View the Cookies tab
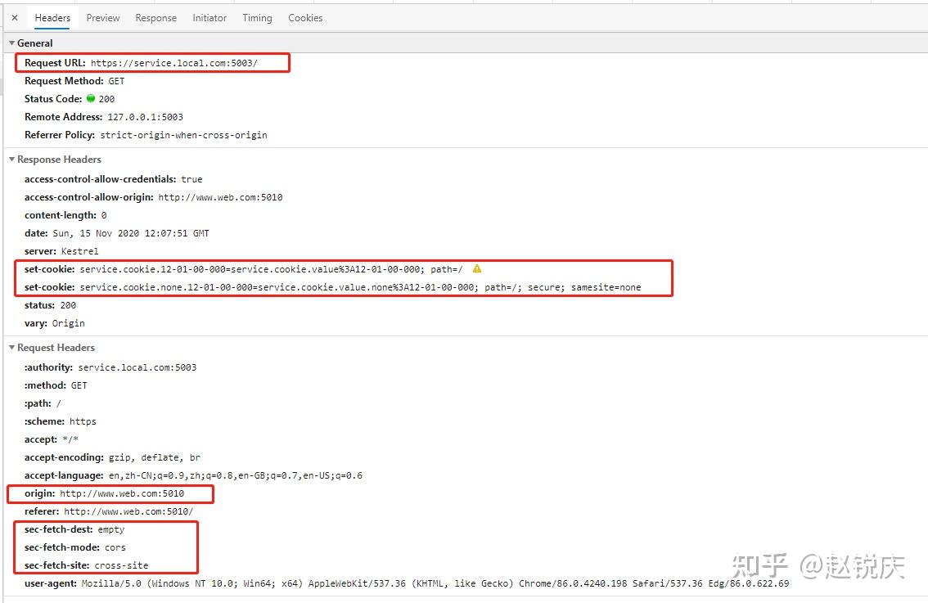Image resolution: width=928 pixels, height=603 pixels. coord(304,17)
